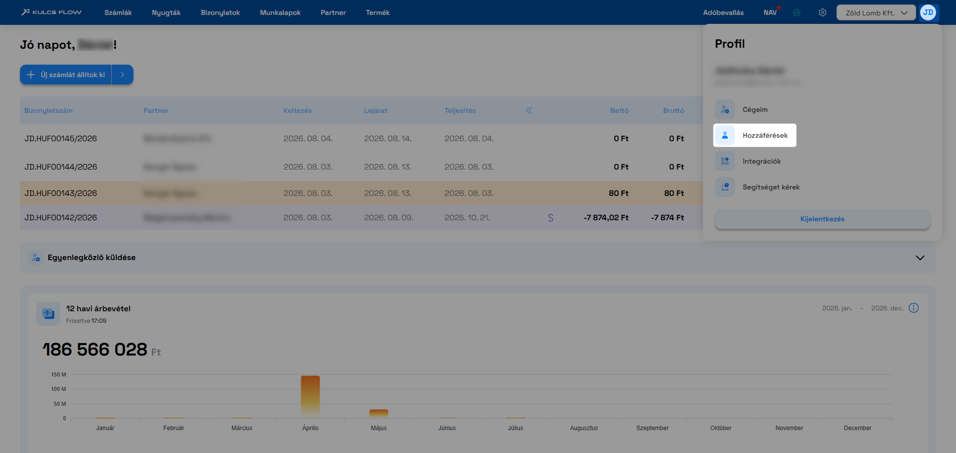Click Új számlát állítok ki button
Screen dimensions: 956x453
[66, 75]
